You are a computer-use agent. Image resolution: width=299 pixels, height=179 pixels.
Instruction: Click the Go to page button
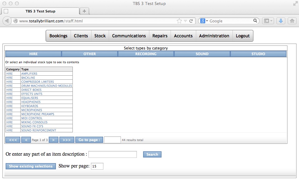[89, 140]
